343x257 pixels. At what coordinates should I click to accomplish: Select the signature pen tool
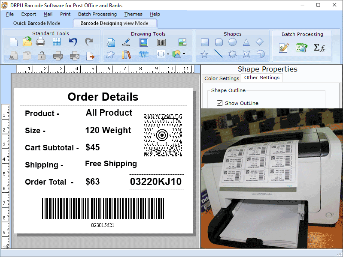126,42
